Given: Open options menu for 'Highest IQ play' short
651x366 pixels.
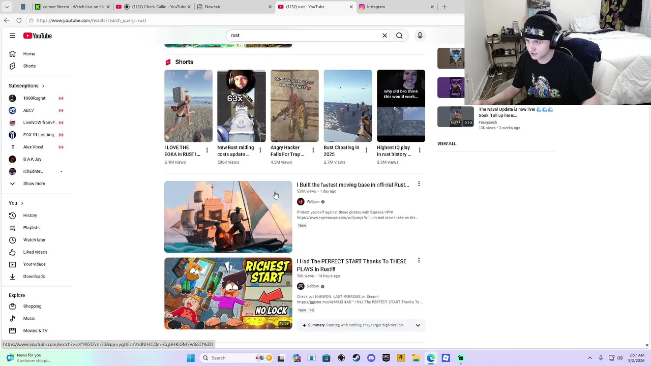Looking at the screenshot, I should 420,150.
